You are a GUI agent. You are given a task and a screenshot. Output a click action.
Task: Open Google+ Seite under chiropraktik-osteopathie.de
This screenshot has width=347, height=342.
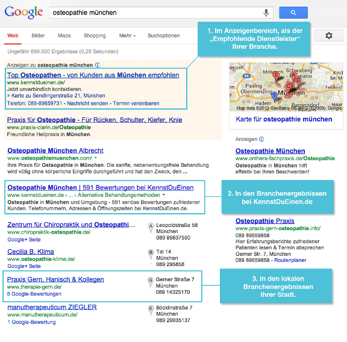[24, 240]
